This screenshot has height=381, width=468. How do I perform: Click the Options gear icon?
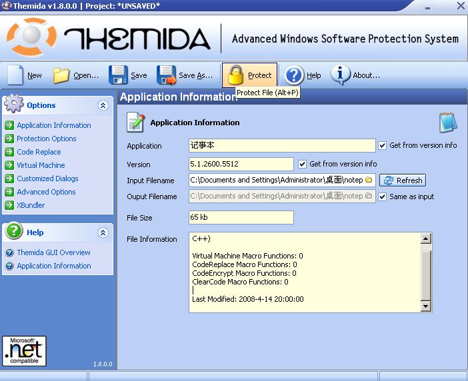point(14,103)
